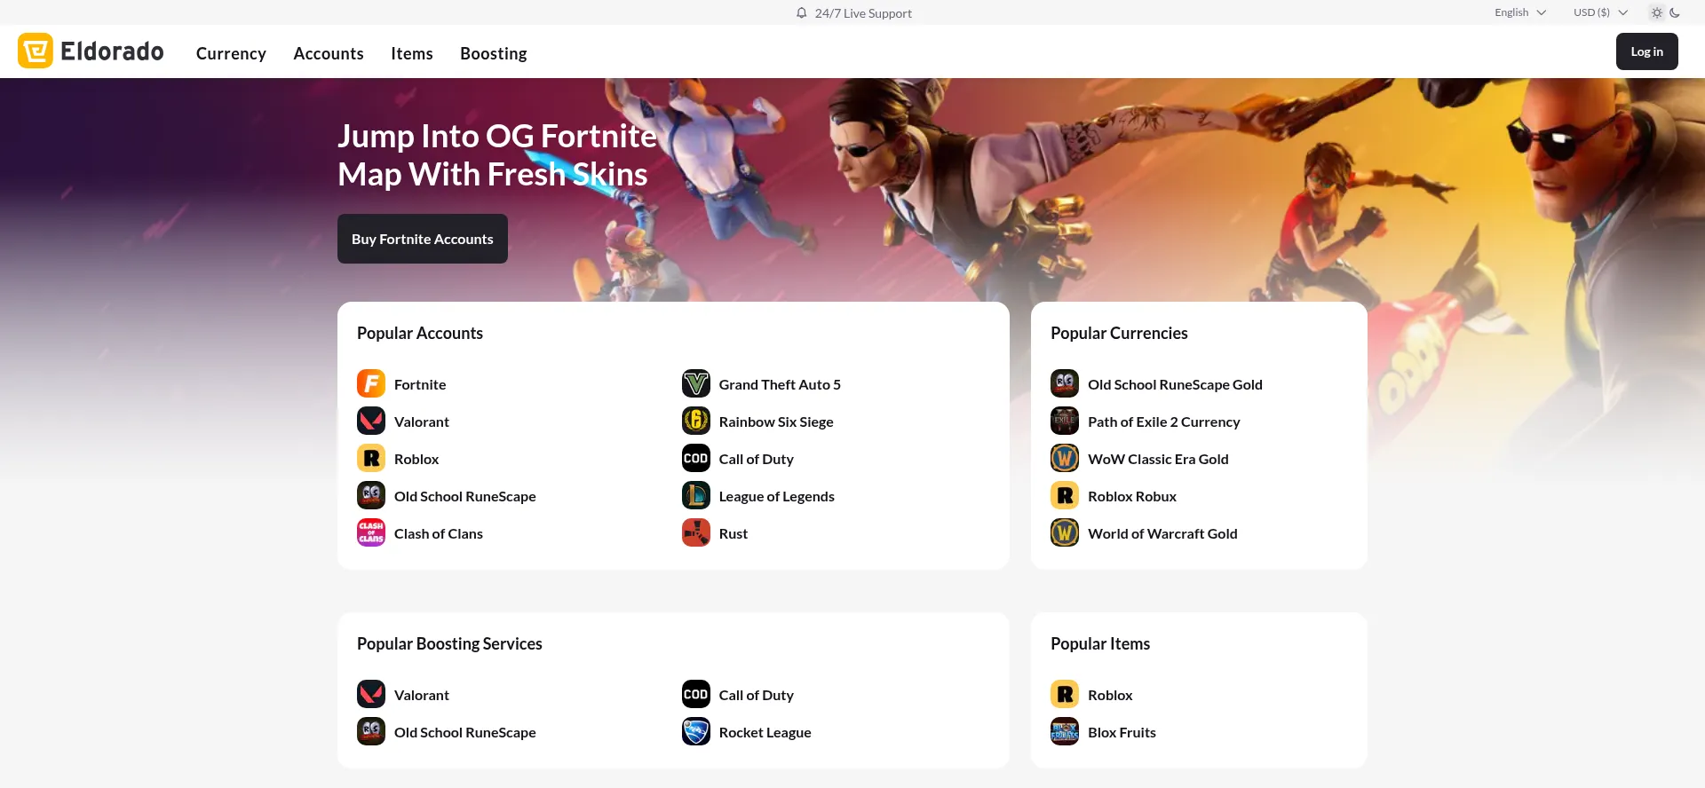Viewport: 1705px width, 788px height.
Task: Switch to dark theme with moon icon
Action: point(1675,12)
